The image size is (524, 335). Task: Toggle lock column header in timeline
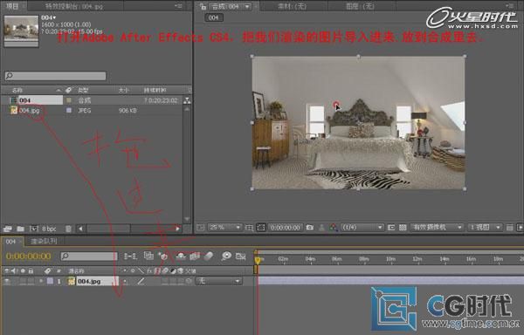coord(31,271)
